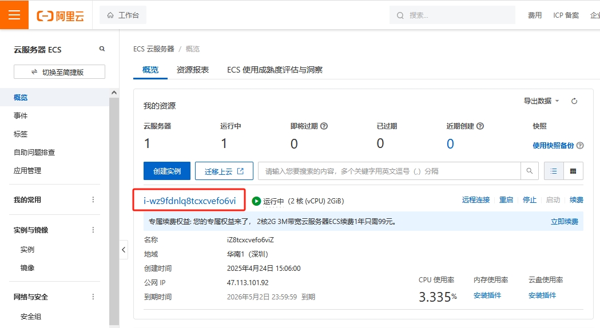Click 续费 link

point(577,200)
